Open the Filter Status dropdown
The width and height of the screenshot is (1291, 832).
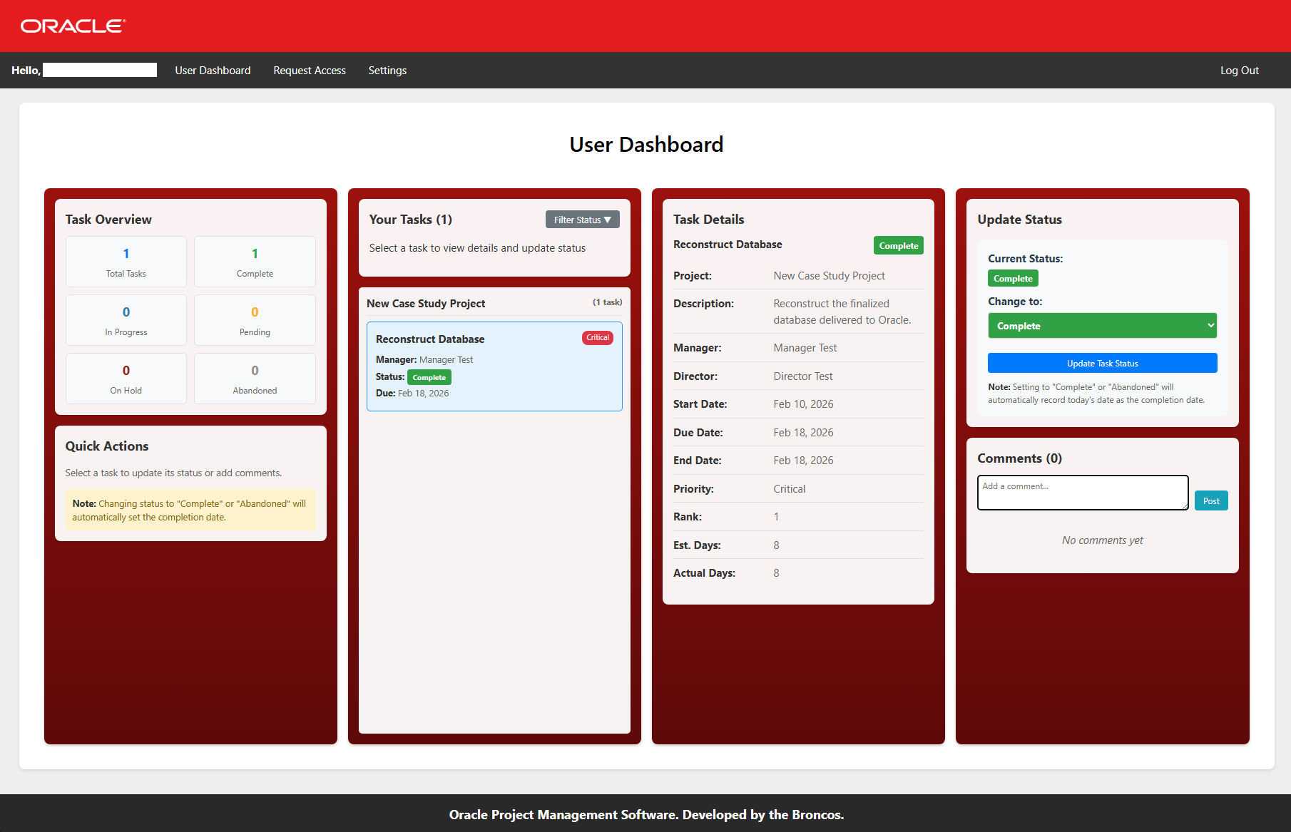[582, 220]
